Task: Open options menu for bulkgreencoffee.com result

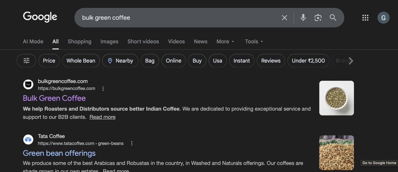Action: pyautogui.click(x=103, y=89)
